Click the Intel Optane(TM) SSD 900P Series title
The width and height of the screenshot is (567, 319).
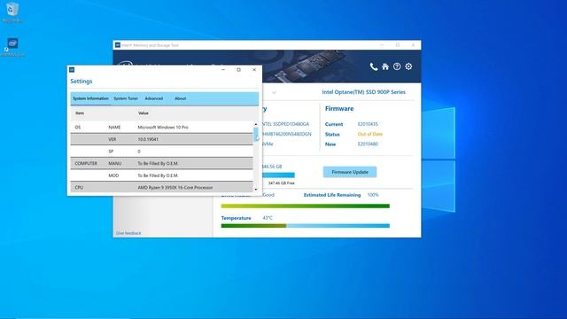click(x=364, y=92)
